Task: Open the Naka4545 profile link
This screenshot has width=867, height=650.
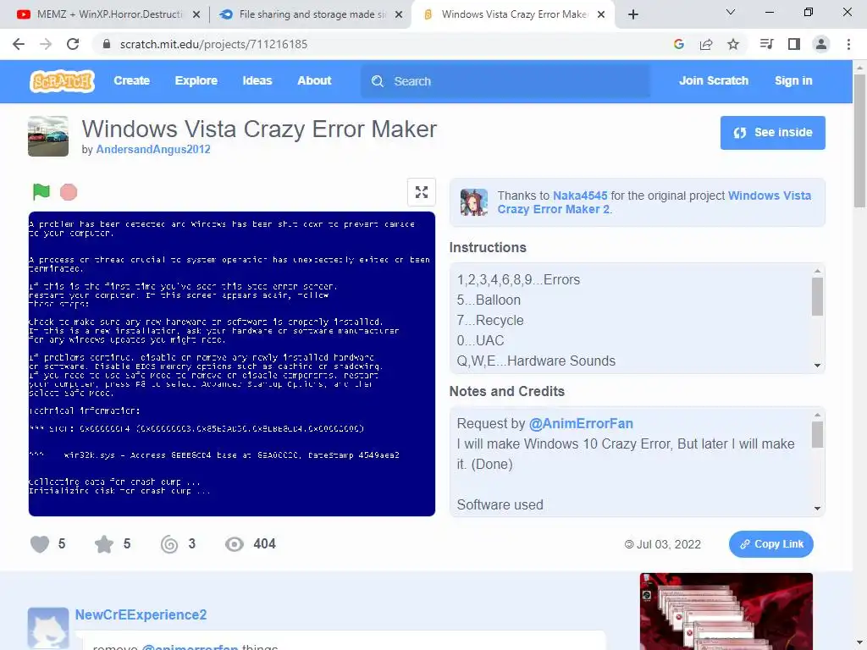Action: [580, 196]
